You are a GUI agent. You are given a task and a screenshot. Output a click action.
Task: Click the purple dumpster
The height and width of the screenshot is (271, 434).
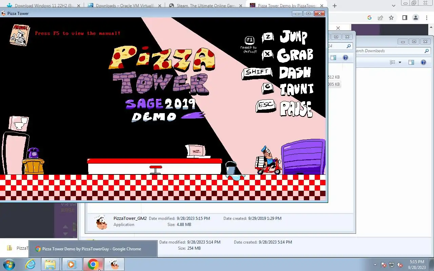tap(303, 157)
